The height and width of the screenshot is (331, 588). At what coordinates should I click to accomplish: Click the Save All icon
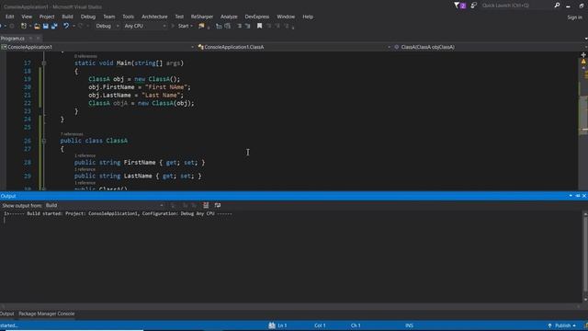[x=54, y=26]
